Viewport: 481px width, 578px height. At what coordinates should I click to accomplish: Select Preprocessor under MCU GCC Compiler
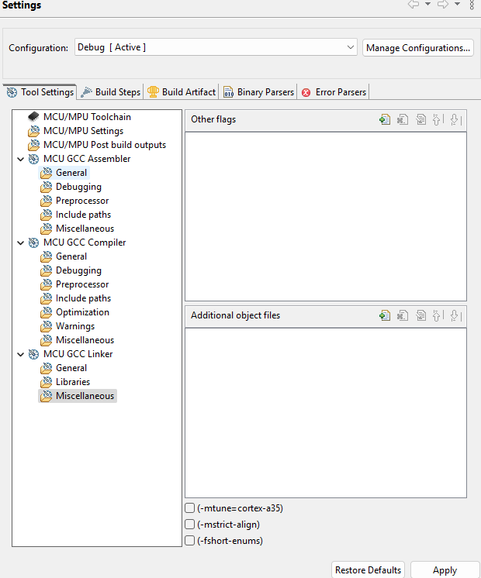click(82, 284)
